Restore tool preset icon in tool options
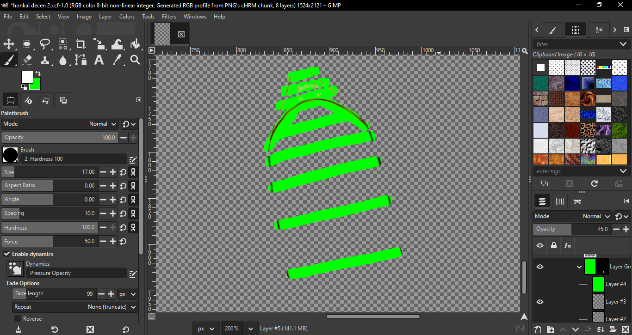This screenshot has height=335, width=632. [55, 329]
